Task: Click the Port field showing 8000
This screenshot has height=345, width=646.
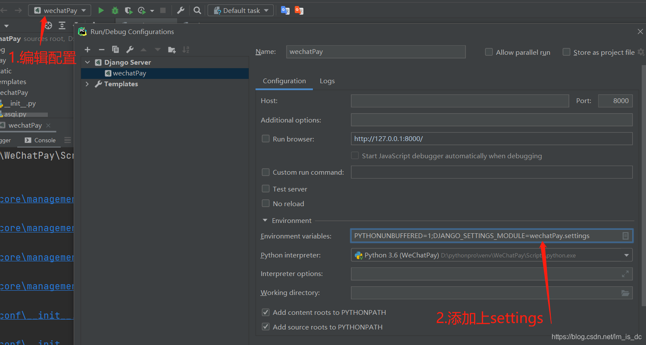Action: pos(615,101)
